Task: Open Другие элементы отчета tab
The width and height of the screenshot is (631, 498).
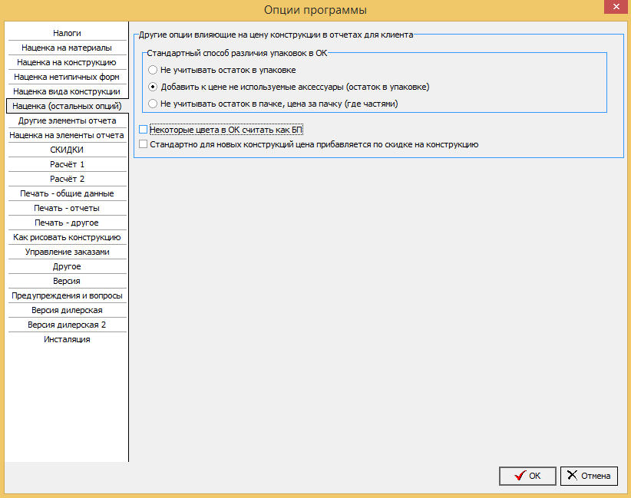Action: click(67, 120)
